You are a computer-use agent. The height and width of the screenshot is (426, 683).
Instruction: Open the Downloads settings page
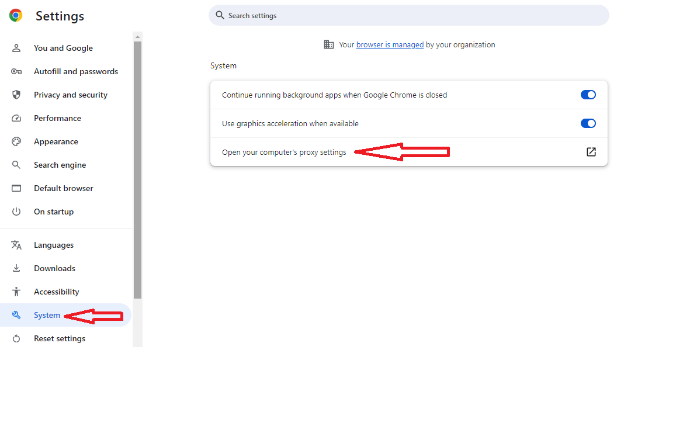[54, 268]
